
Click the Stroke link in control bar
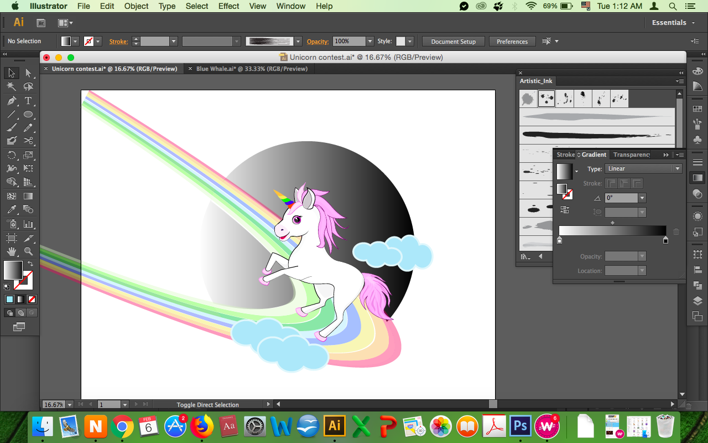click(118, 42)
